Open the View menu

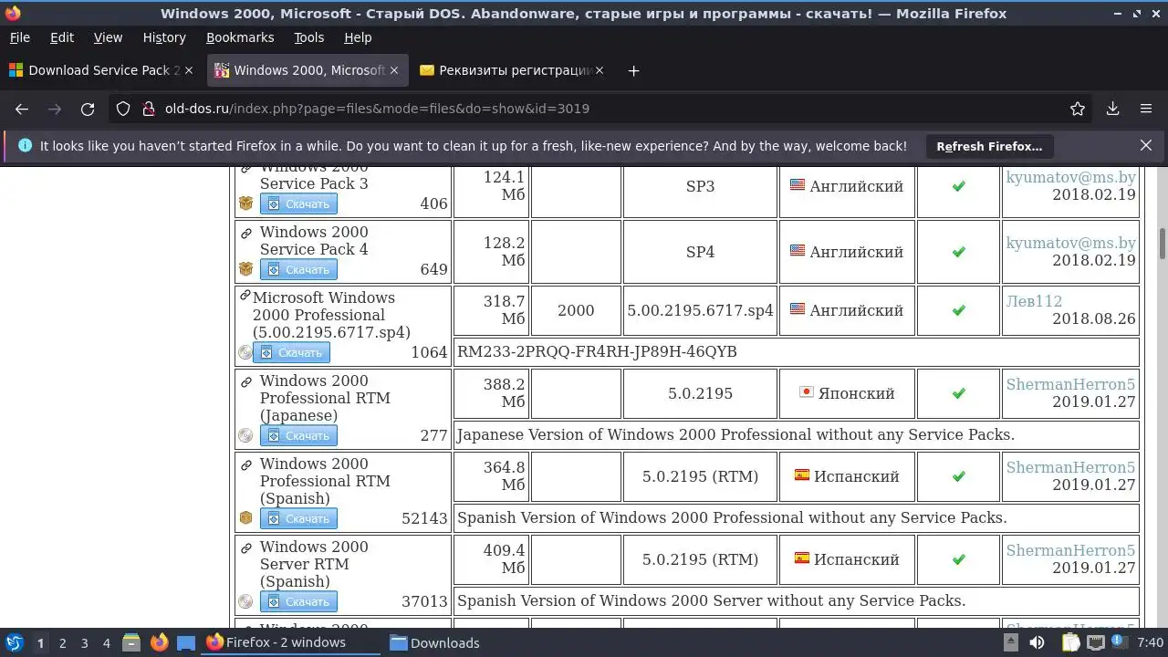(x=108, y=37)
